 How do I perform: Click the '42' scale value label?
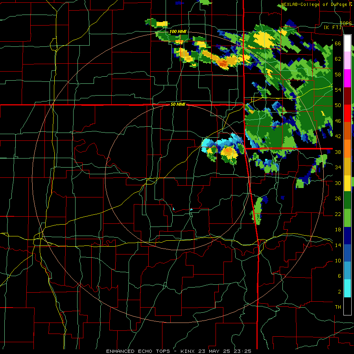338,136
